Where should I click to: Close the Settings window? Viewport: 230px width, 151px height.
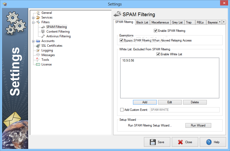coord(224,3)
